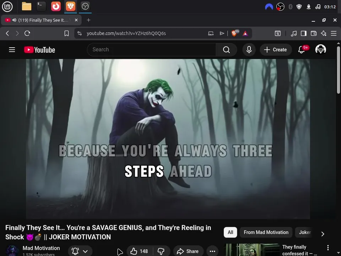Click the send arrow icon in address bar

[x=222, y=33]
